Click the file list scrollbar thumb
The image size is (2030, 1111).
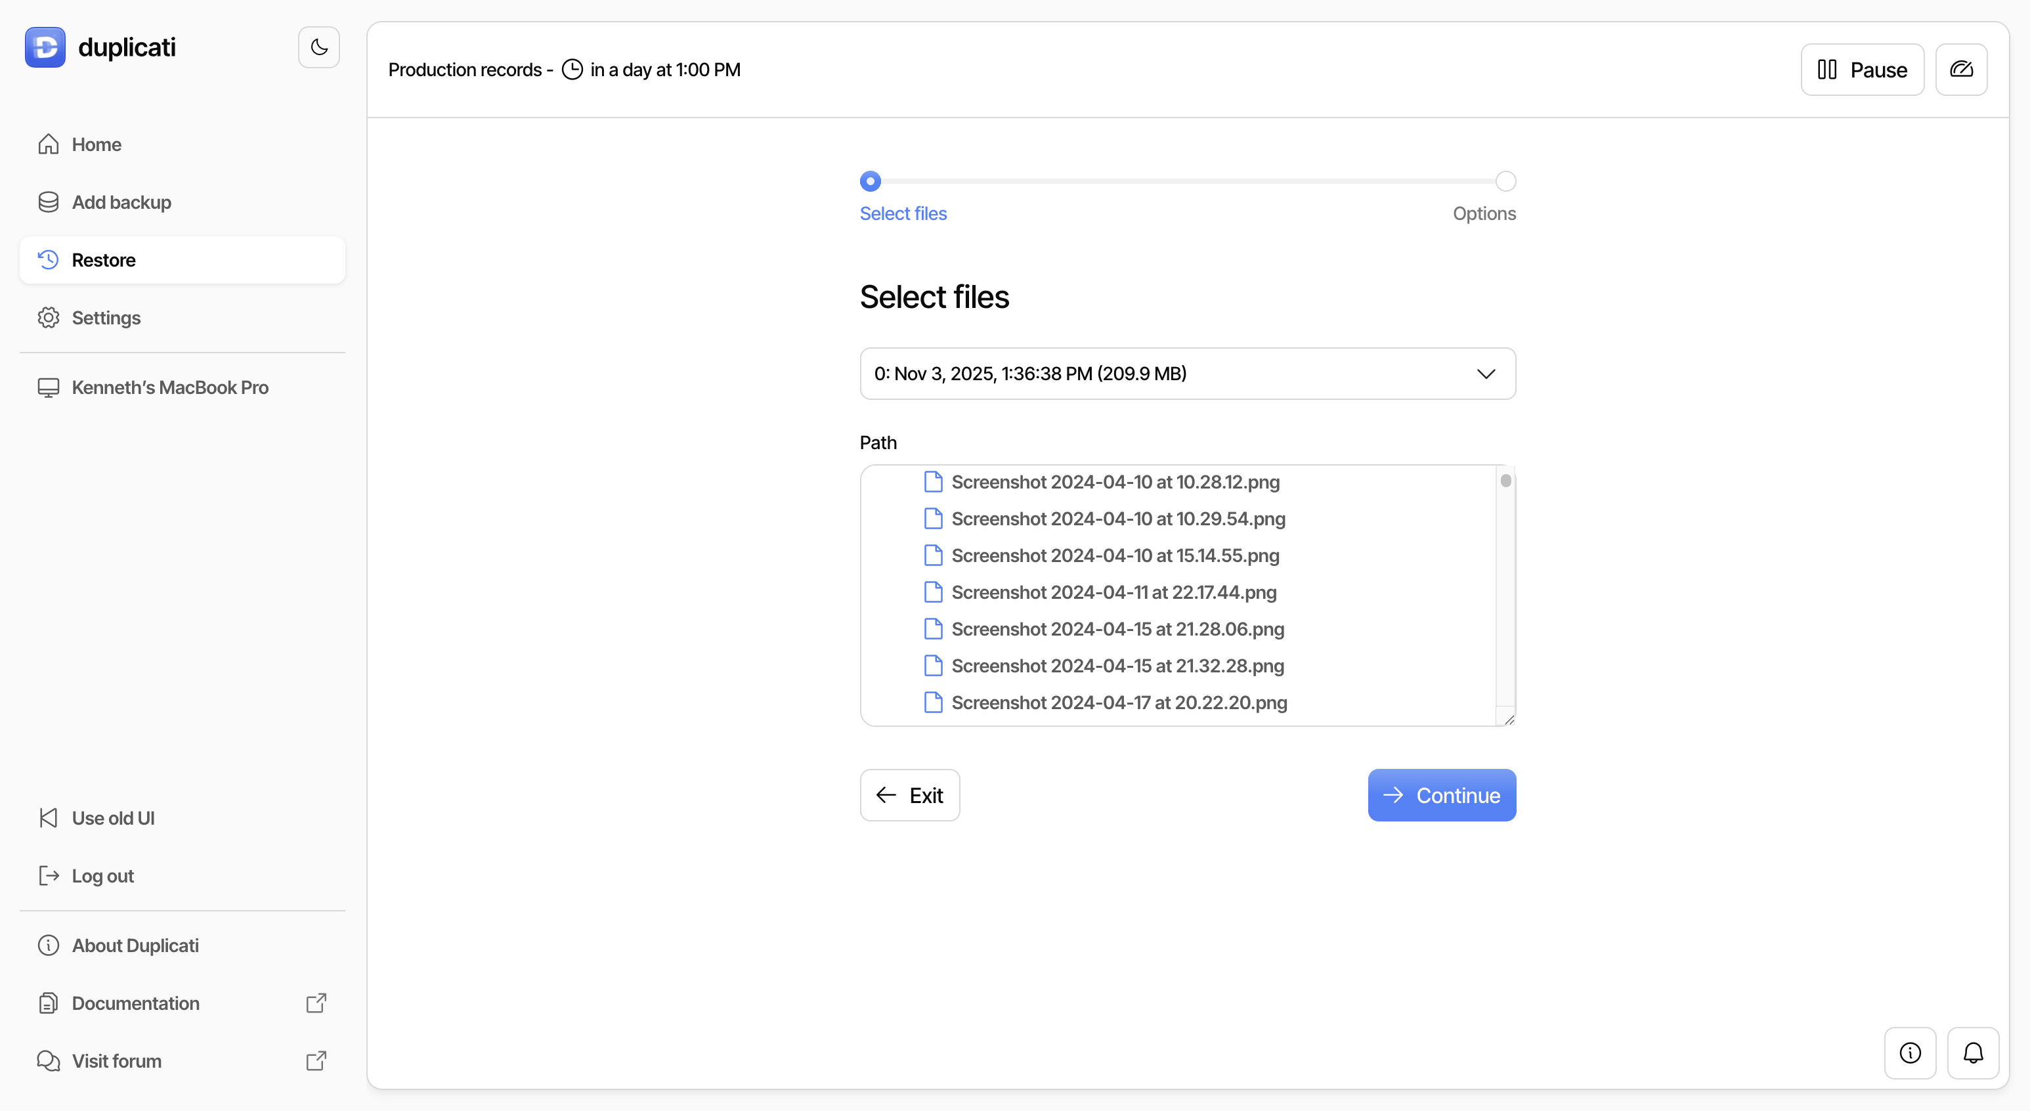pos(1505,481)
